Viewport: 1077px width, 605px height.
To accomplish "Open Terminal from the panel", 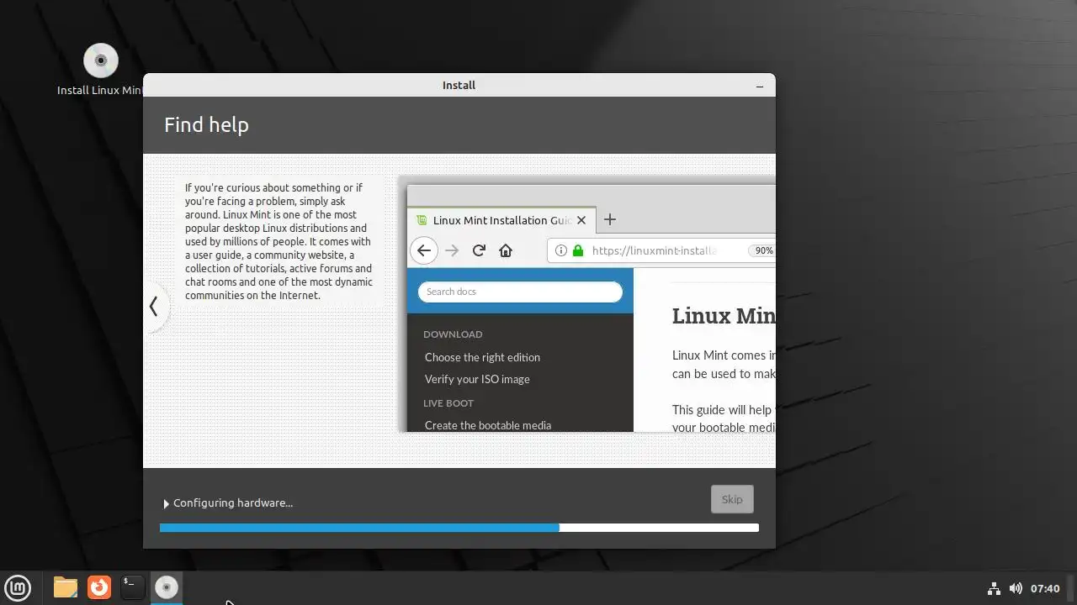I will point(133,587).
